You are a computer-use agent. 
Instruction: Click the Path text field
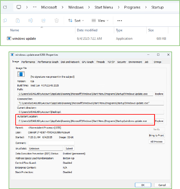click(x=85, y=94)
